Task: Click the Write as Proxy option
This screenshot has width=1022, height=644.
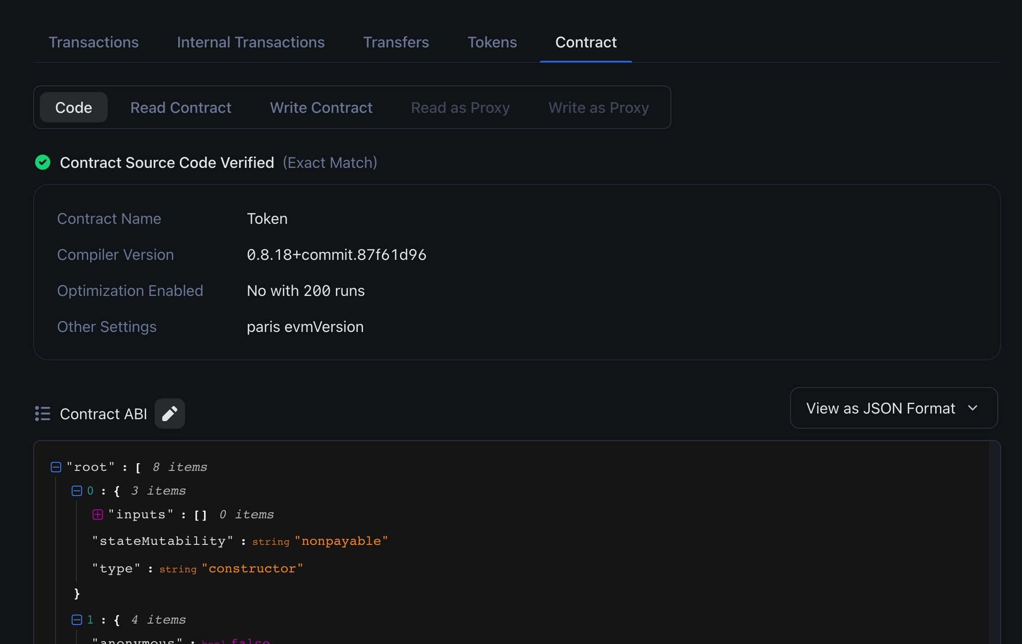Action: 598,107
